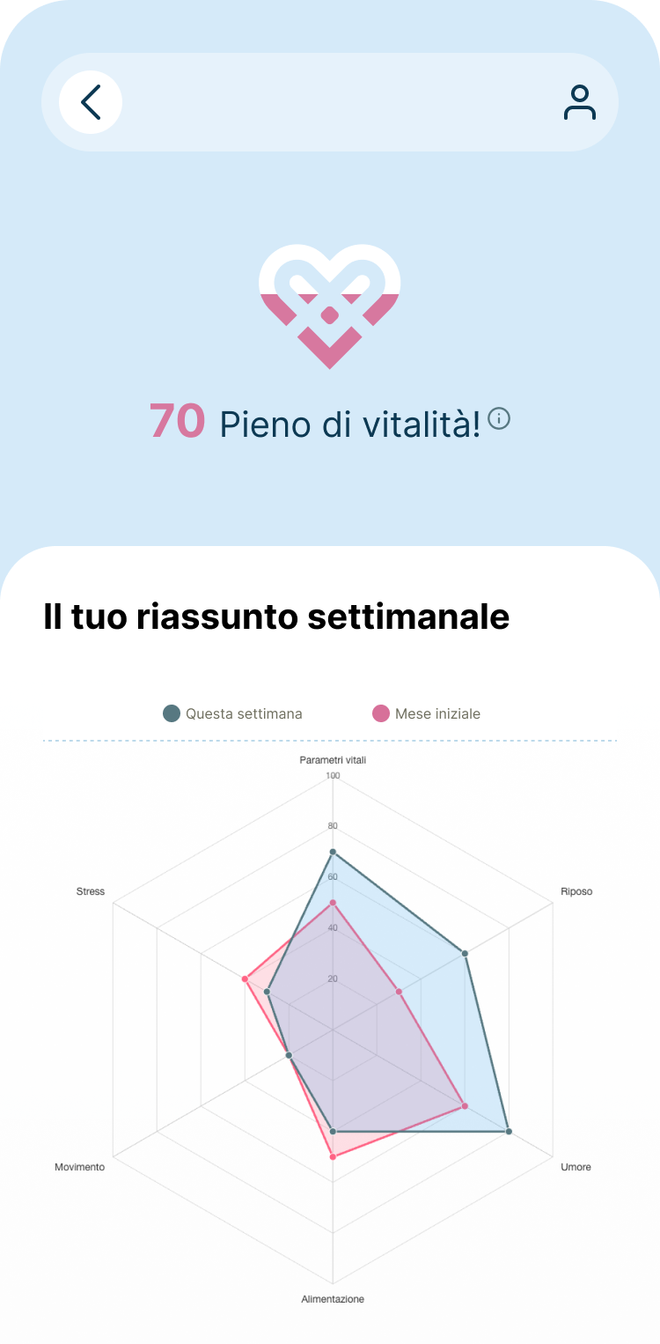Click this week's Parametri vitali data point

(333, 852)
